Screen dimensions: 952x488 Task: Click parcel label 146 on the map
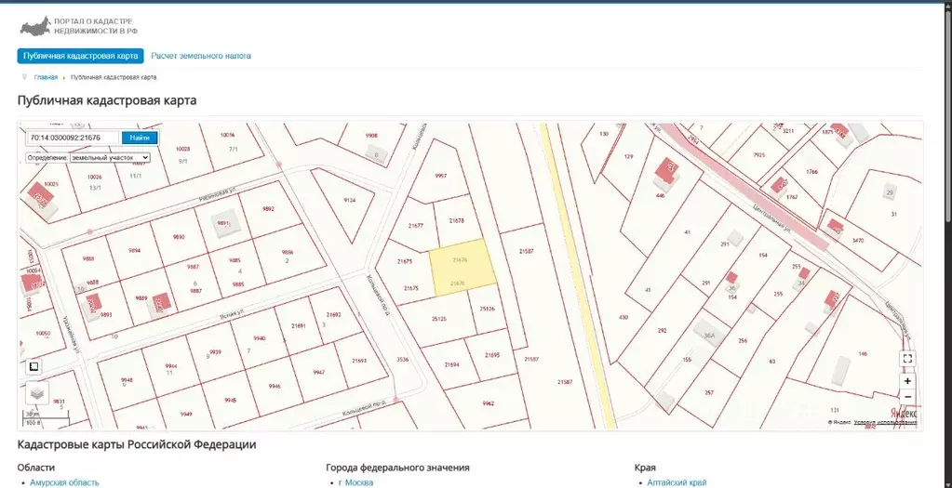(x=863, y=353)
